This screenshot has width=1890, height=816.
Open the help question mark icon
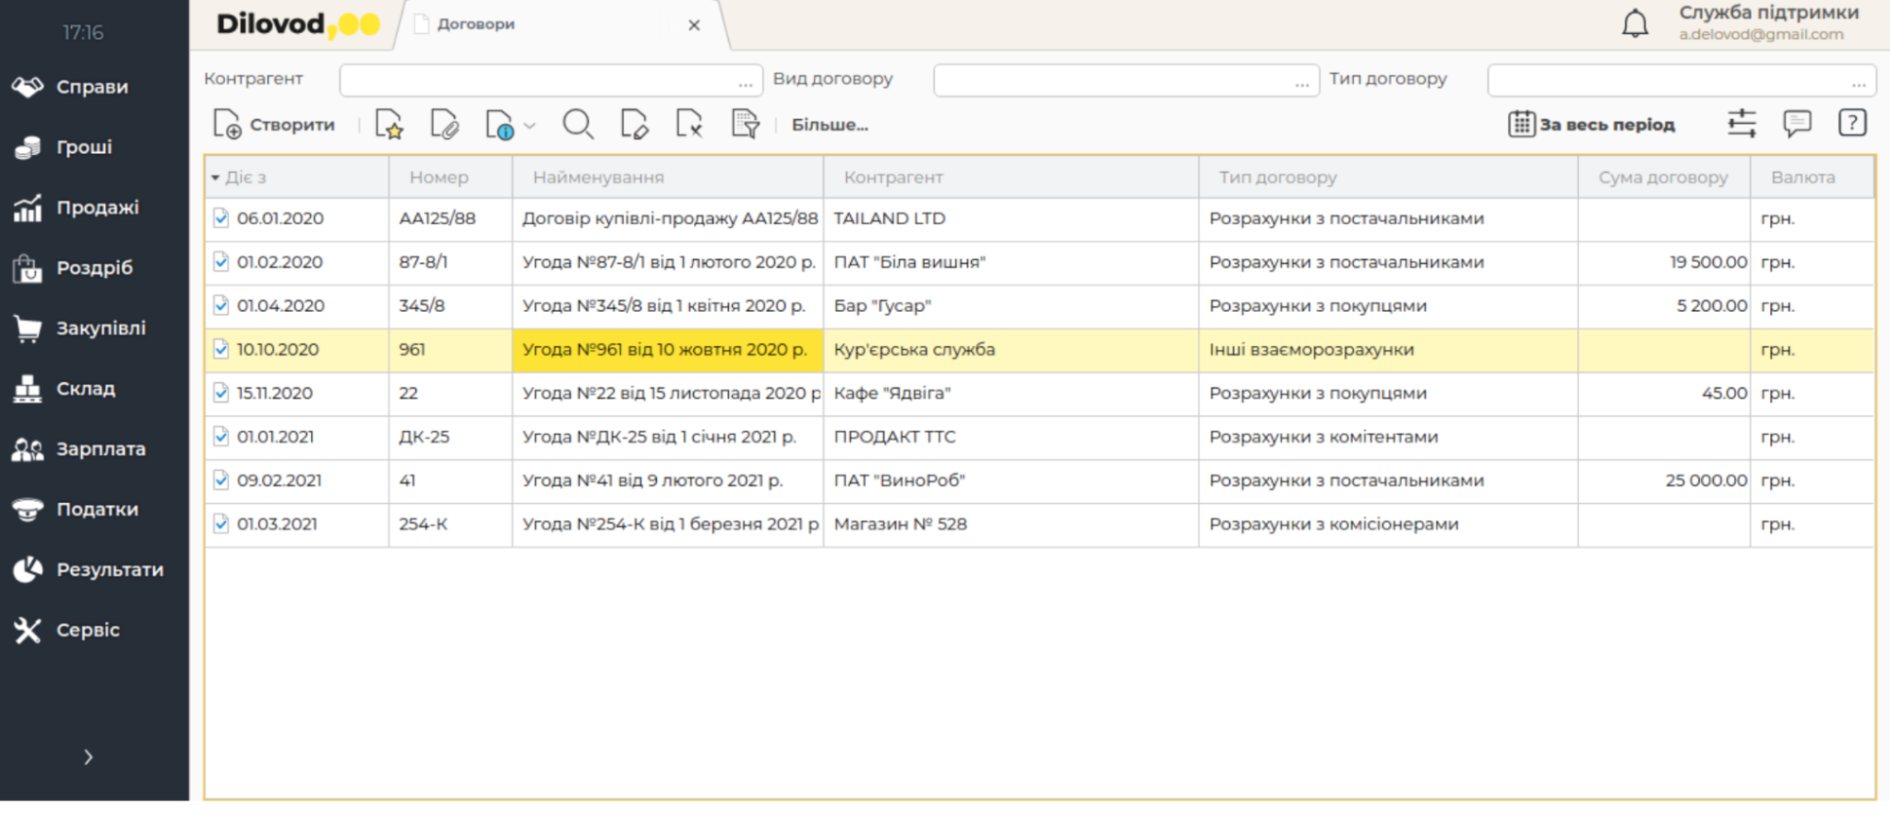pos(1851,124)
